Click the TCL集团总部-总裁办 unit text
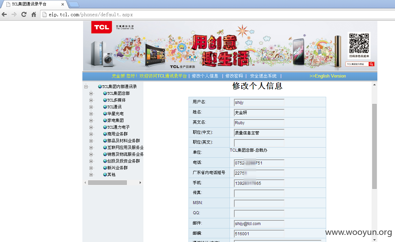The width and height of the screenshot is (395, 242). pyautogui.click(x=249, y=150)
